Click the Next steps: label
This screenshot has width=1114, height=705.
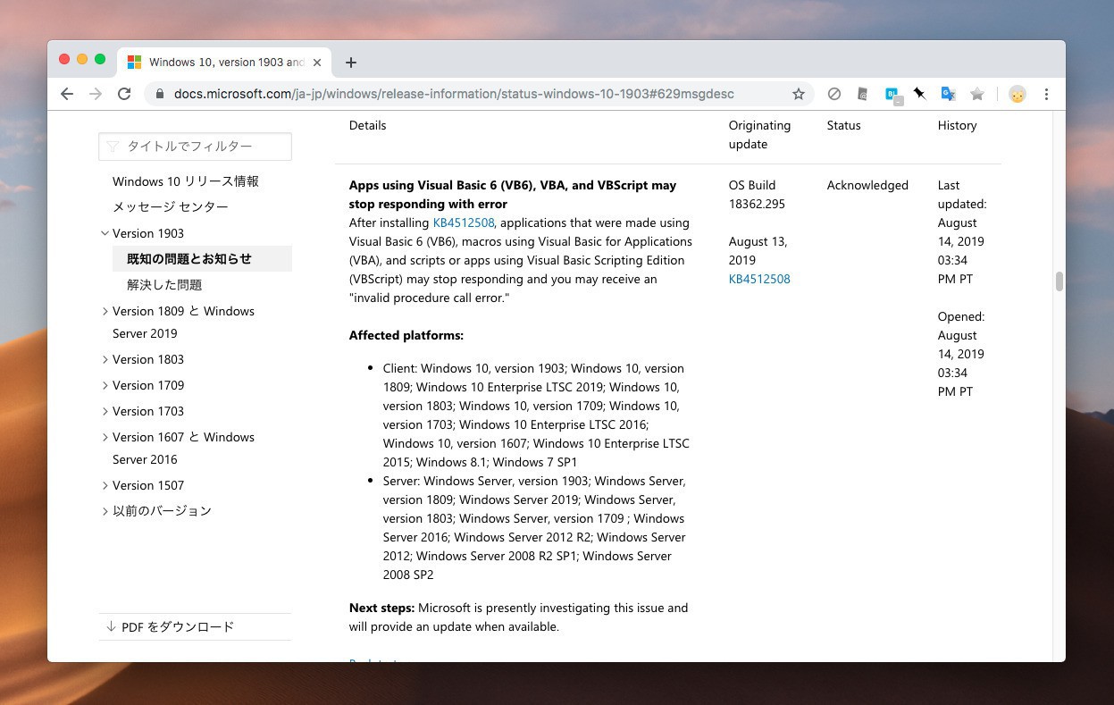pos(381,608)
